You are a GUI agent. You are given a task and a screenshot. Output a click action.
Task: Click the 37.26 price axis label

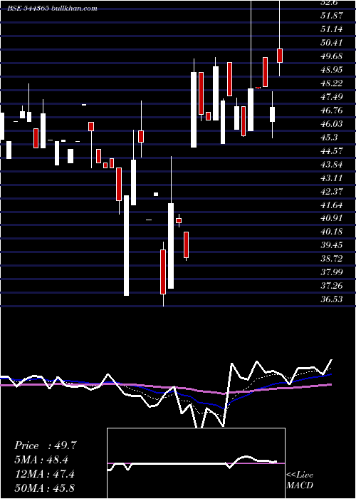pyautogui.click(x=331, y=286)
